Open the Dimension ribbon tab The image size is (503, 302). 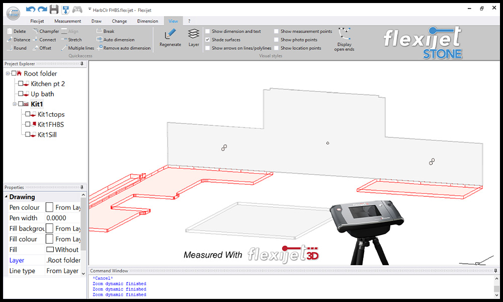(147, 21)
